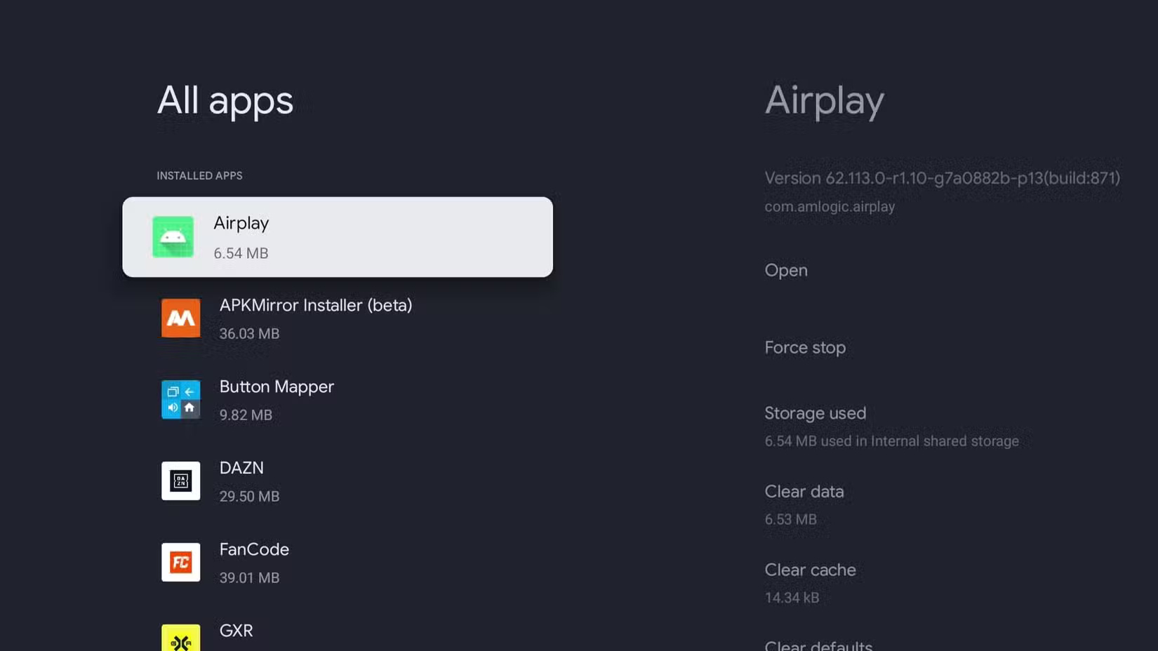Force stop the Airplay app

(x=805, y=347)
